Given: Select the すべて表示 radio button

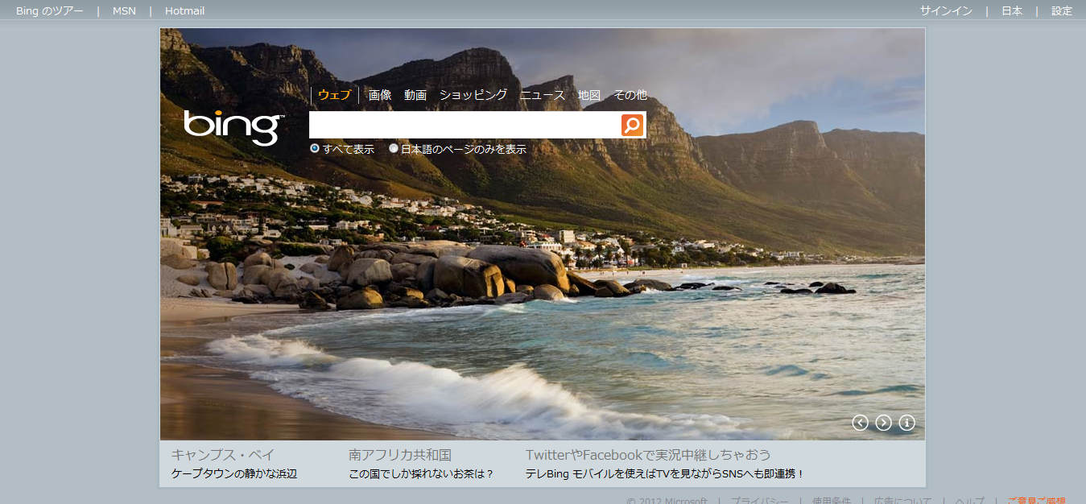Looking at the screenshot, I should pyautogui.click(x=315, y=149).
